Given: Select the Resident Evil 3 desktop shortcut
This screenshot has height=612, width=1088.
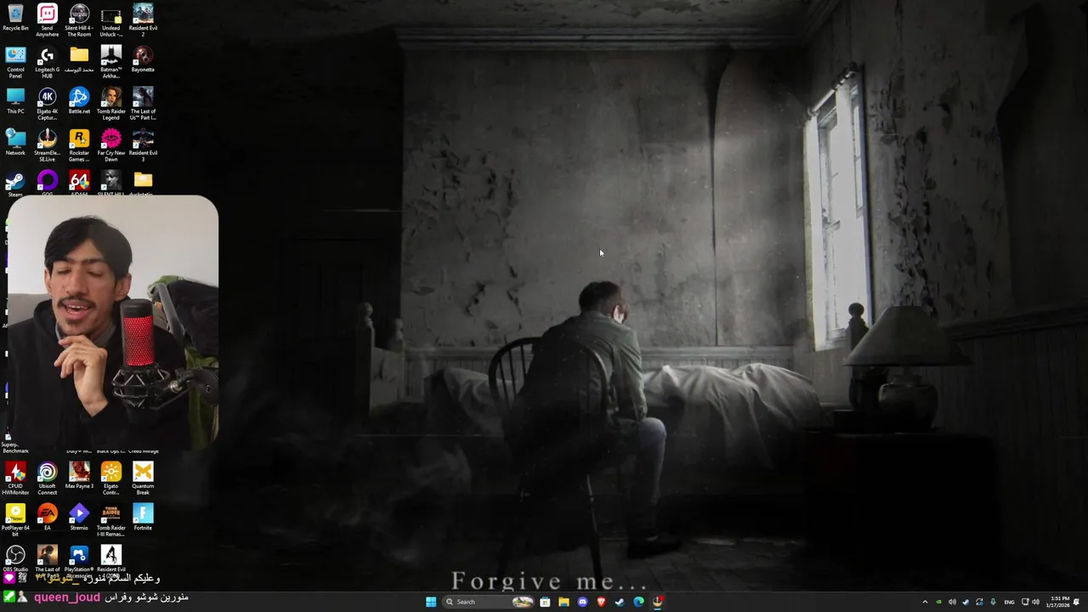Looking at the screenshot, I should pyautogui.click(x=143, y=146).
